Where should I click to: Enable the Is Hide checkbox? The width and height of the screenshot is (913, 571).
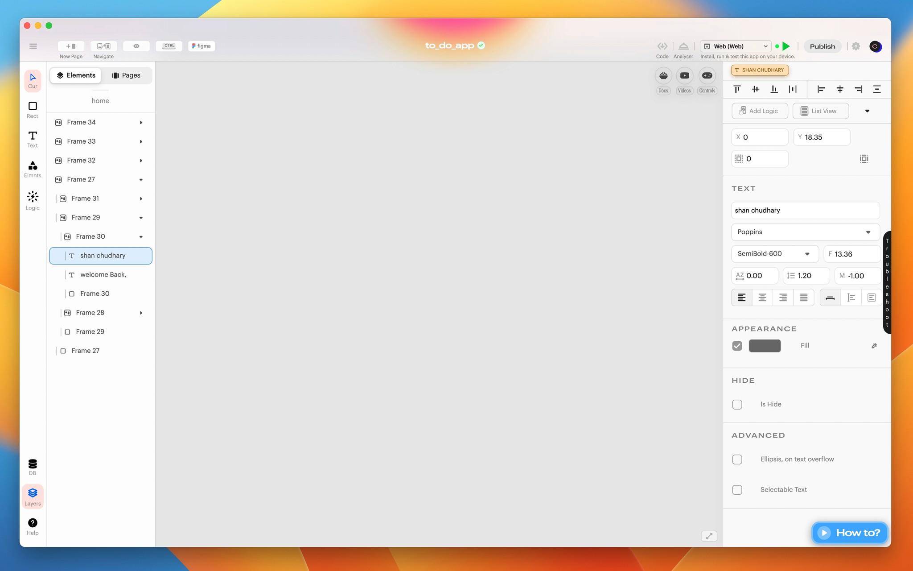[x=737, y=405]
